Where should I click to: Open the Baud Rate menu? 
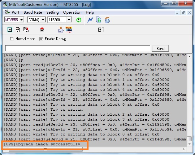point(33,12)
